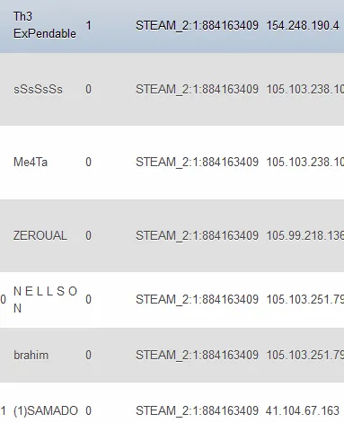
Task: Click the 0 value beside Me4Ta
Action: pyautogui.click(x=88, y=162)
